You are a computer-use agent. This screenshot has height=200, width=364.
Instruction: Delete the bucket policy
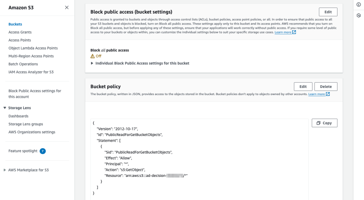click(x=326, y=86)
